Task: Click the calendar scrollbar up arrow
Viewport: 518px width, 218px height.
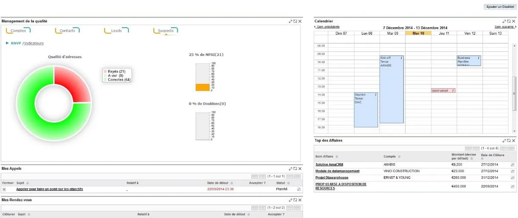Action: click(x=514, y=46)
